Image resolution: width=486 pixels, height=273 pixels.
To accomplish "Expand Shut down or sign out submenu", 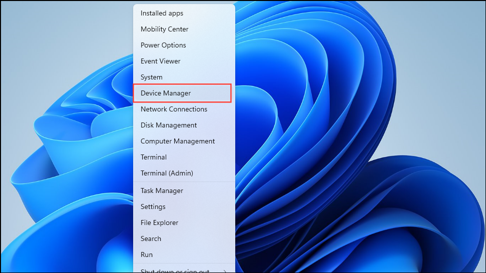I will pos(184,269).
